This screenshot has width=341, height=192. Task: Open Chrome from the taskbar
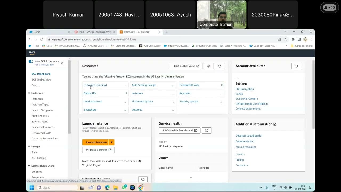pyautogui.click(x=141, y=187)
